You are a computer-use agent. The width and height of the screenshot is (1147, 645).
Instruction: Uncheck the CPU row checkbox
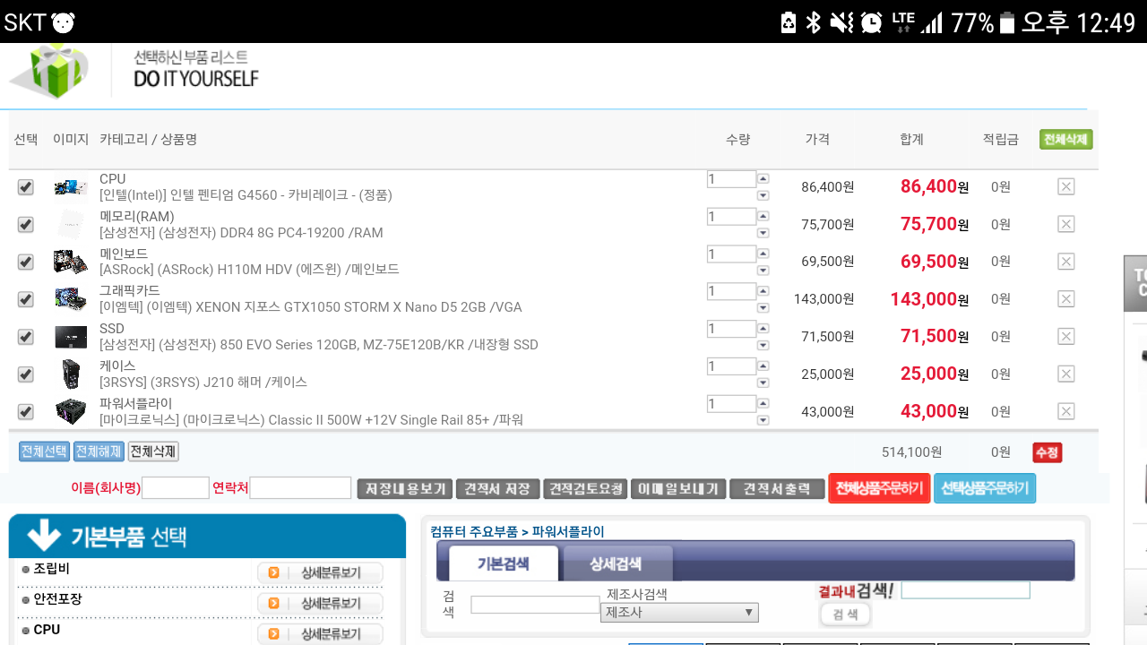25,187
